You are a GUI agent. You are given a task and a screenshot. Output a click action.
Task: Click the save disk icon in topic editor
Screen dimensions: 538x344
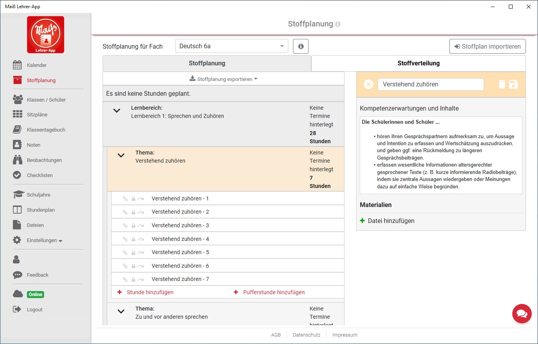[x=513, y=84]
